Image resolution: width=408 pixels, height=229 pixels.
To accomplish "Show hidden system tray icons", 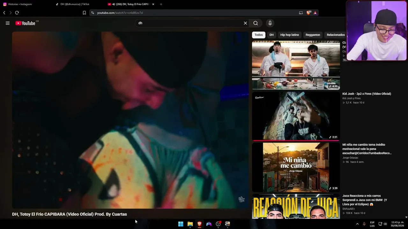I will coord(357,224).
